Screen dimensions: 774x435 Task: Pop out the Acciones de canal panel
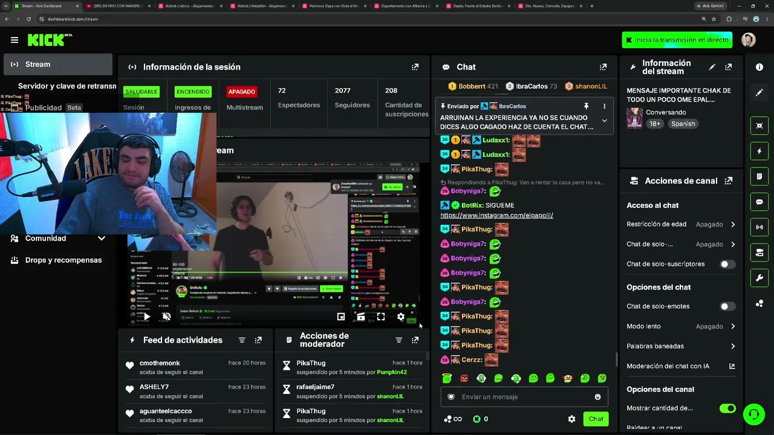pos(728,181)
